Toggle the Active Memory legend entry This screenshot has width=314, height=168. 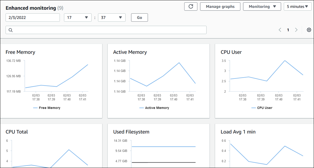click(154, 108)
